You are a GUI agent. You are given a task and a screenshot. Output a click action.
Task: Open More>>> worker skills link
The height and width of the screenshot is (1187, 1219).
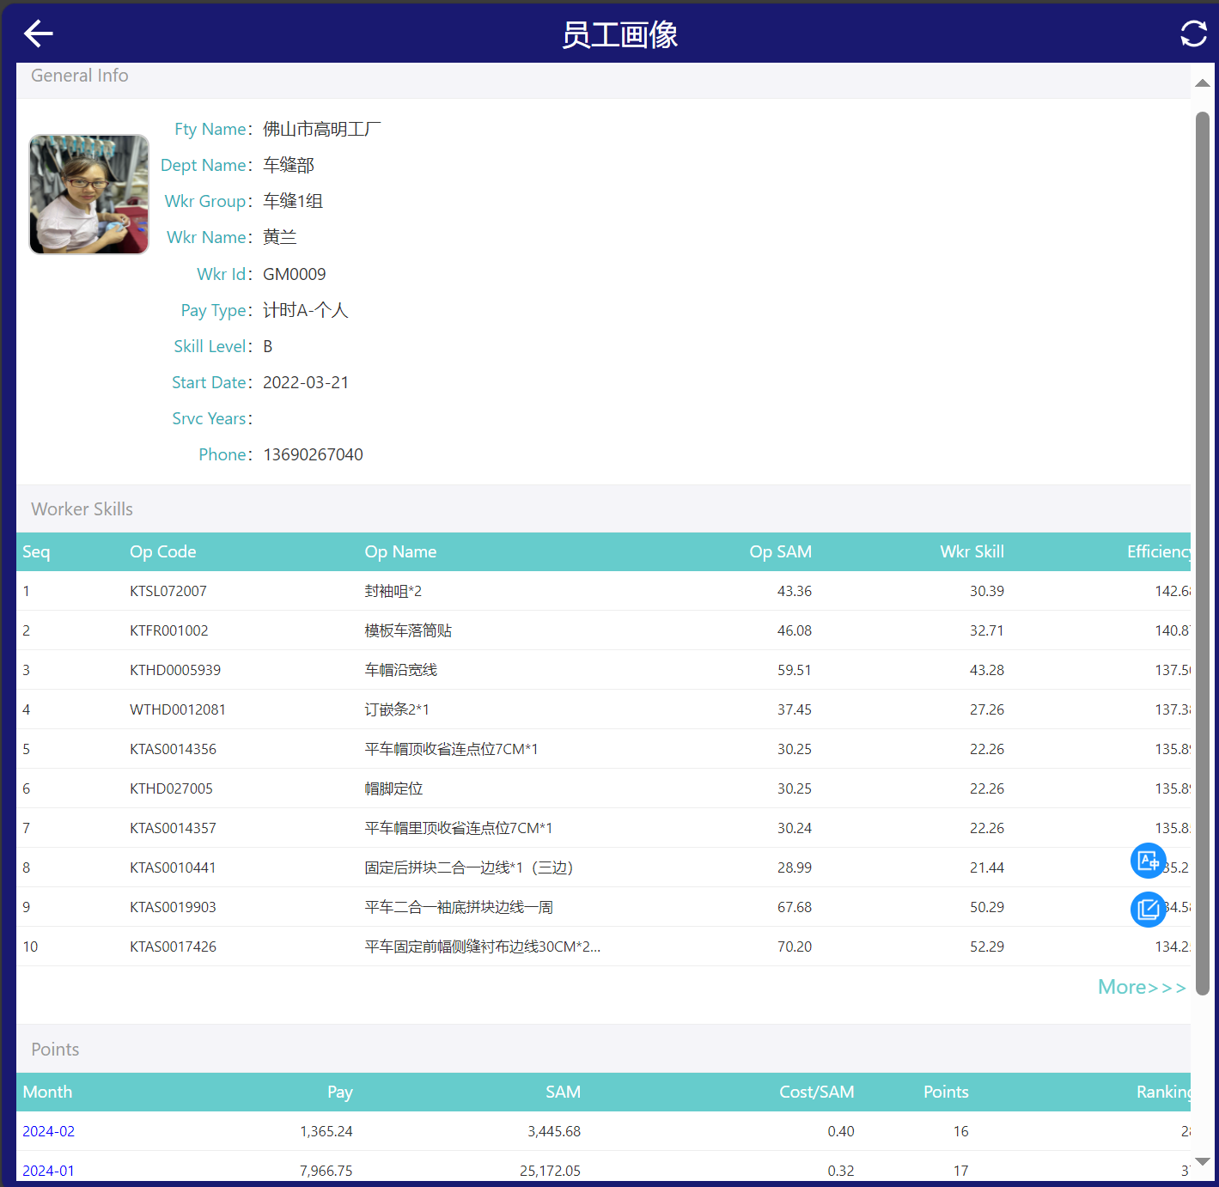coord(1141,987)
